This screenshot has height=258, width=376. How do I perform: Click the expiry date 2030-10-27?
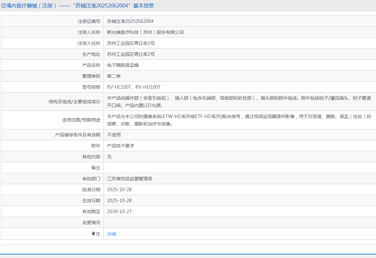[x=119, y=212]
